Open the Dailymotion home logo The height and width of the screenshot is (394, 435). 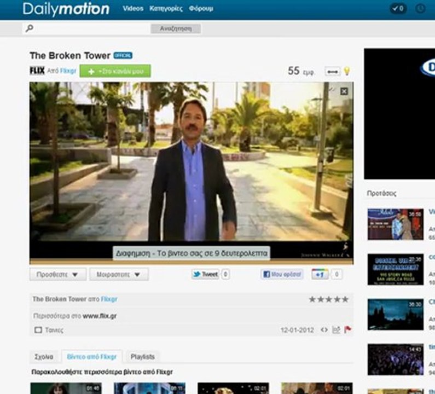[x=66, y=9]
